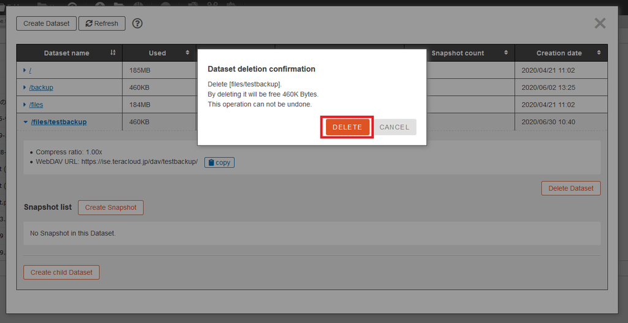Expand the /backup dataset row
Viewport: 628px width, 323px height.
25,87
